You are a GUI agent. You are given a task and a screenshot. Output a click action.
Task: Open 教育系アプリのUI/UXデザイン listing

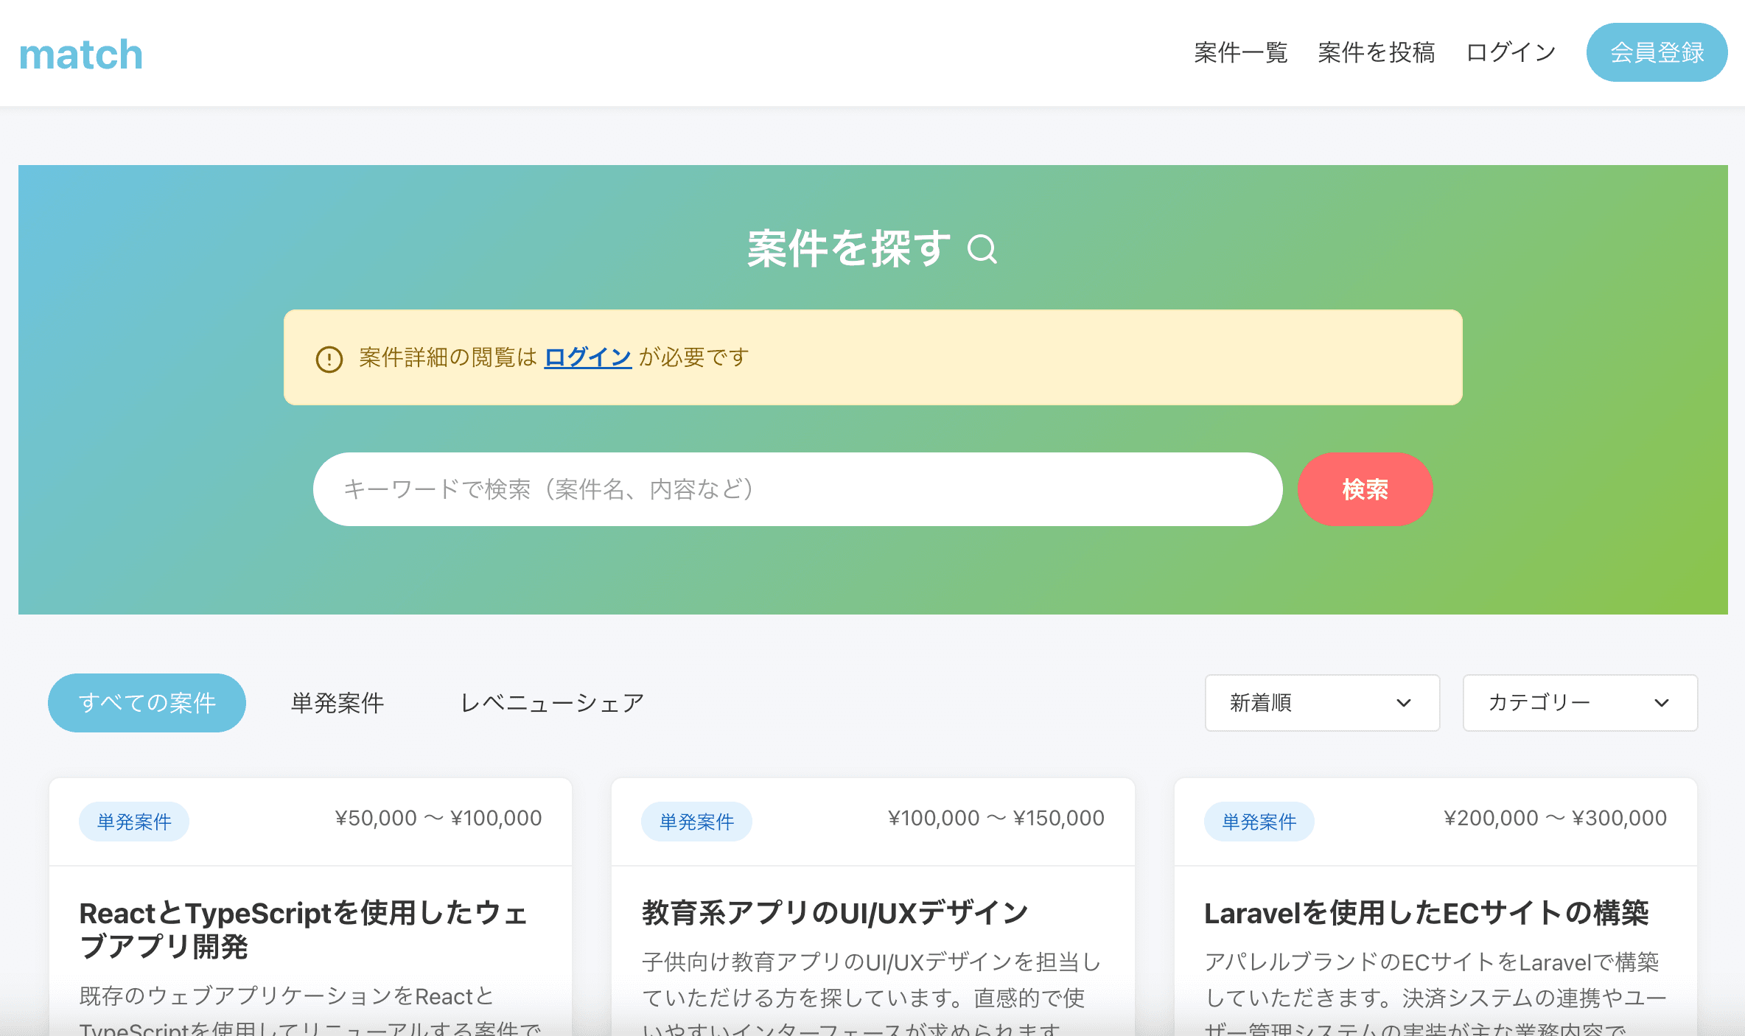coord(835,913)
